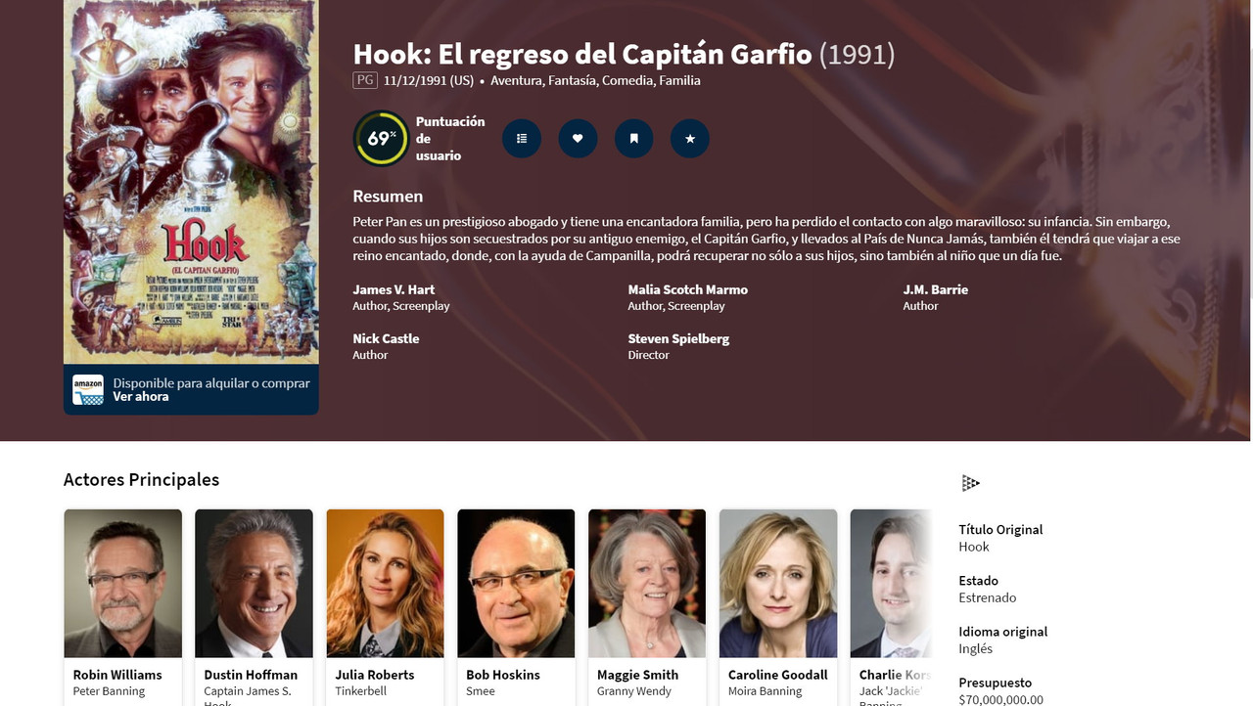Open Julia Roberts' cast photo
This screenshot has height=706, width=1253.
[x=385, y=583]
